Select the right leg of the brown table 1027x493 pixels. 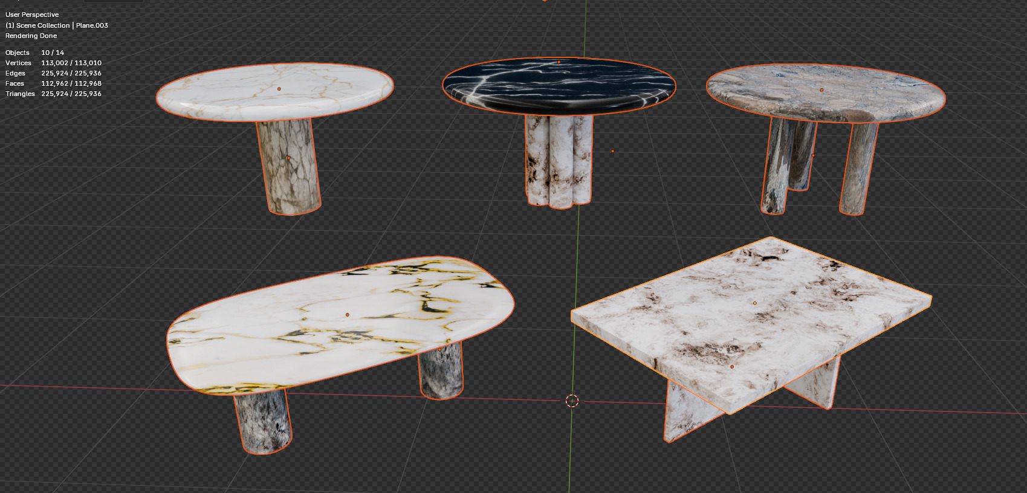tap(859, 168)
